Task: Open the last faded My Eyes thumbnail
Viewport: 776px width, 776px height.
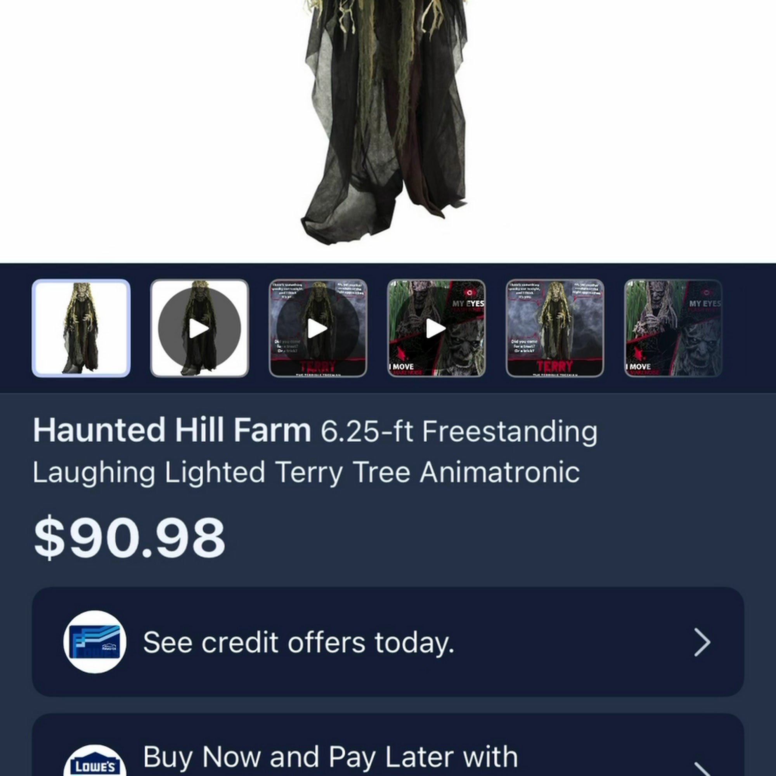Action: [x=673, y=328]
